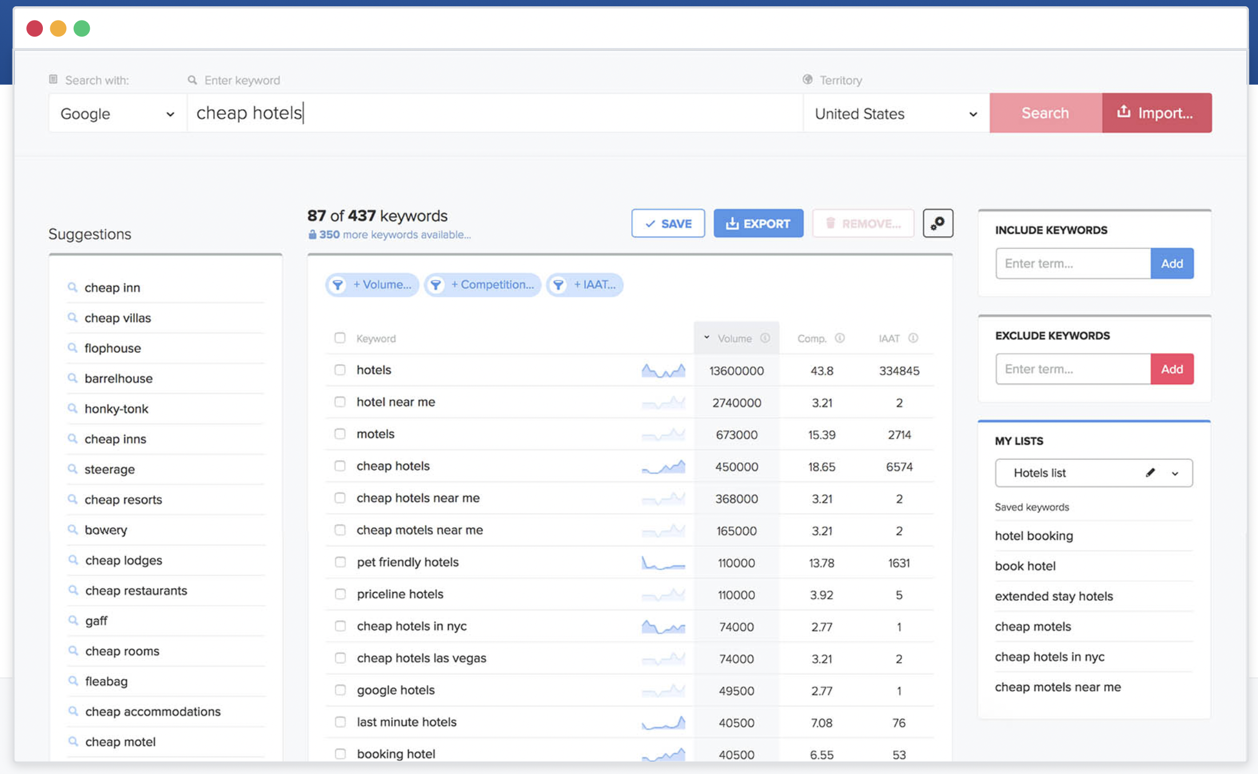
Task: Toggle the select-all checkbox in the keyword header
Action: 340,338
